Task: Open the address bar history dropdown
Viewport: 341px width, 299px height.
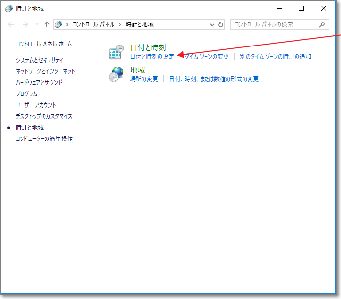Action: 212,24
